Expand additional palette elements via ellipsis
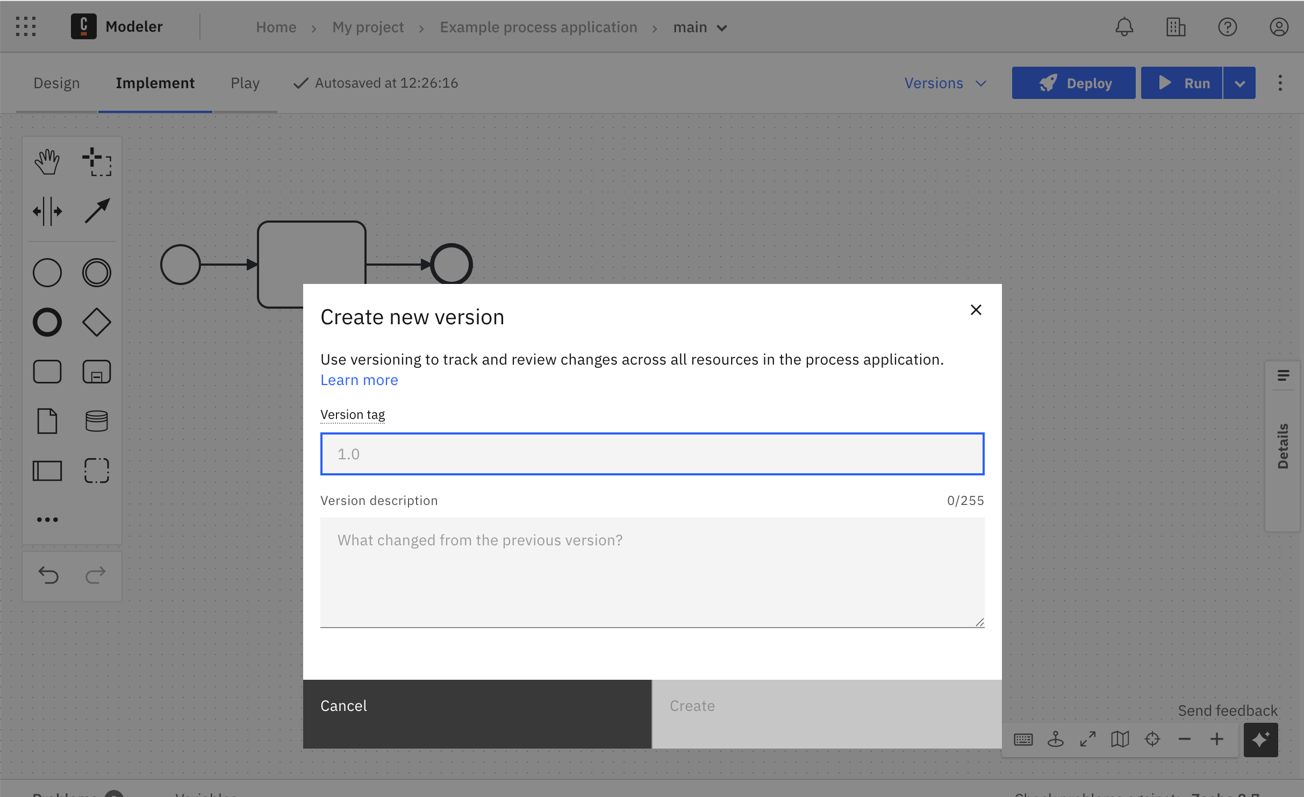This screenshot has height=797, width=1304. [x=47, y=519]
